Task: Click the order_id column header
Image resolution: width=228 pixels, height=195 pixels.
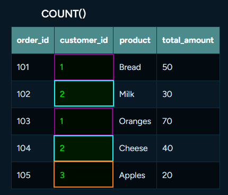Action: click(33, 40)
